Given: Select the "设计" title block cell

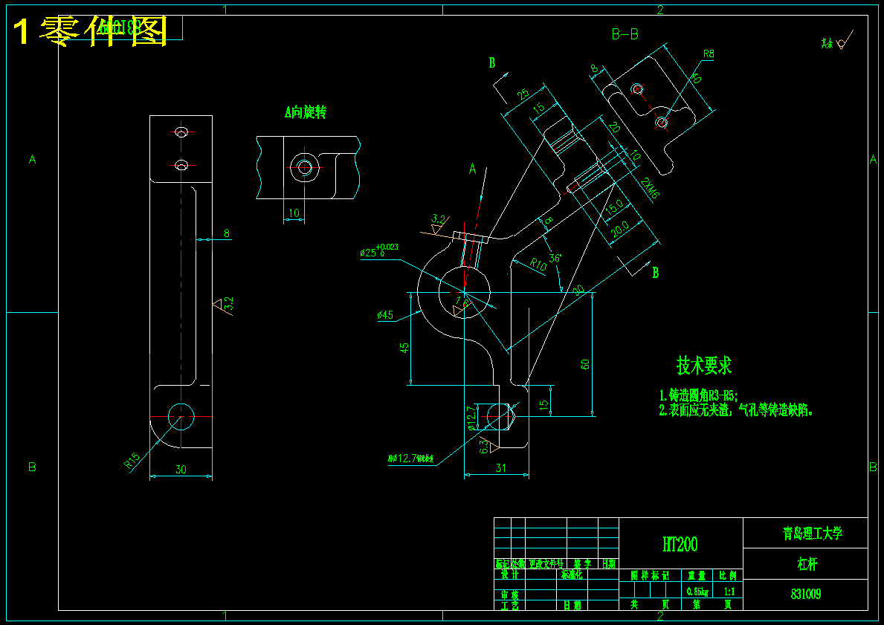Looking at the screenshot, I should [509, 575].
